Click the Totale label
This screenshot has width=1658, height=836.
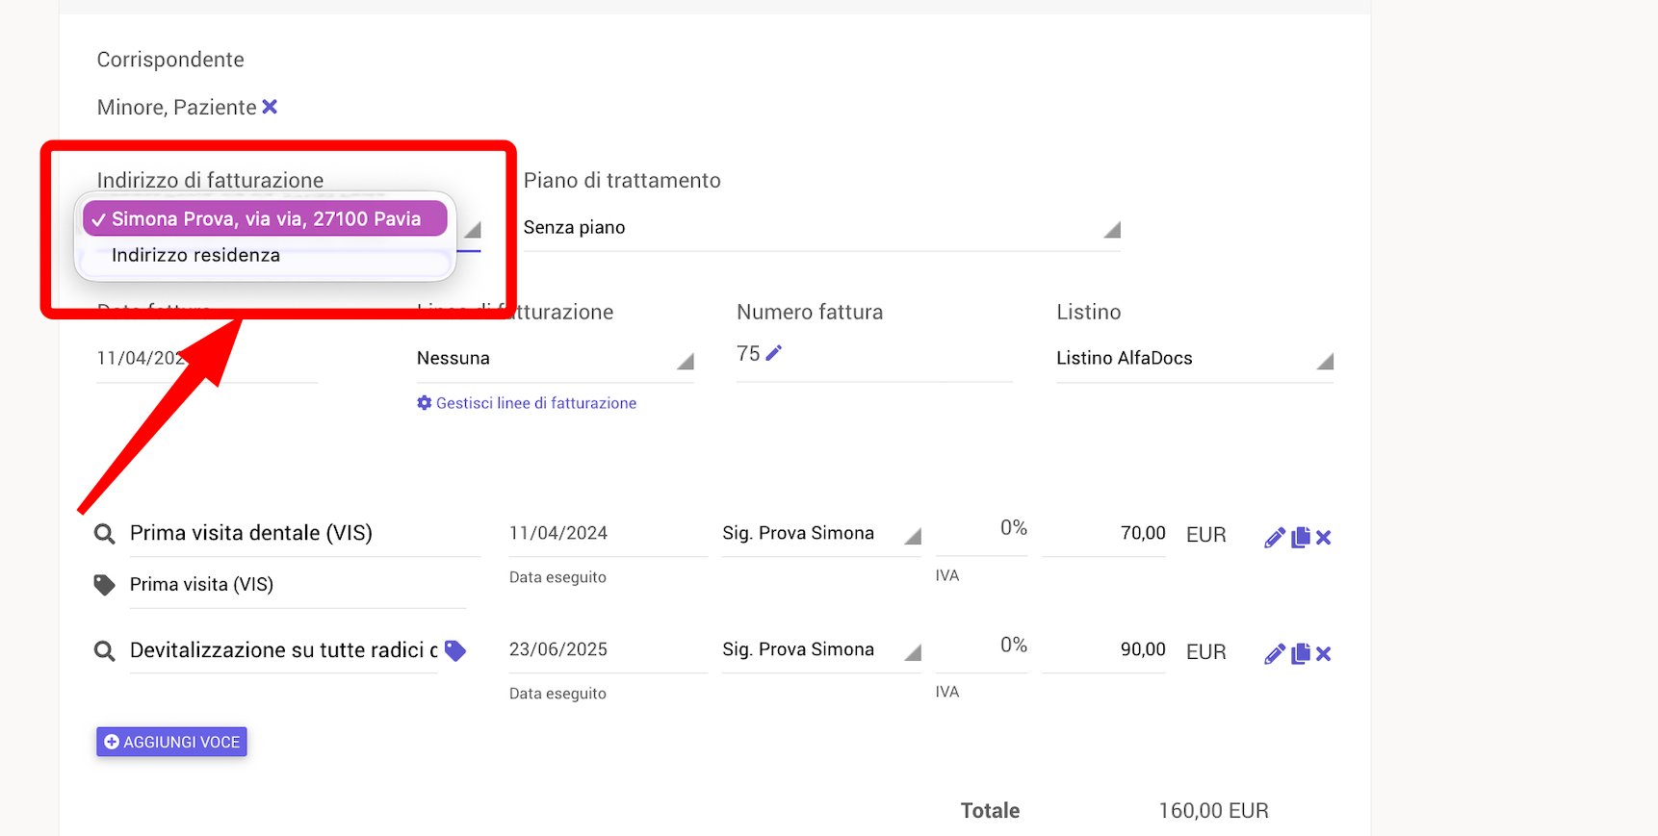point(990,811)
